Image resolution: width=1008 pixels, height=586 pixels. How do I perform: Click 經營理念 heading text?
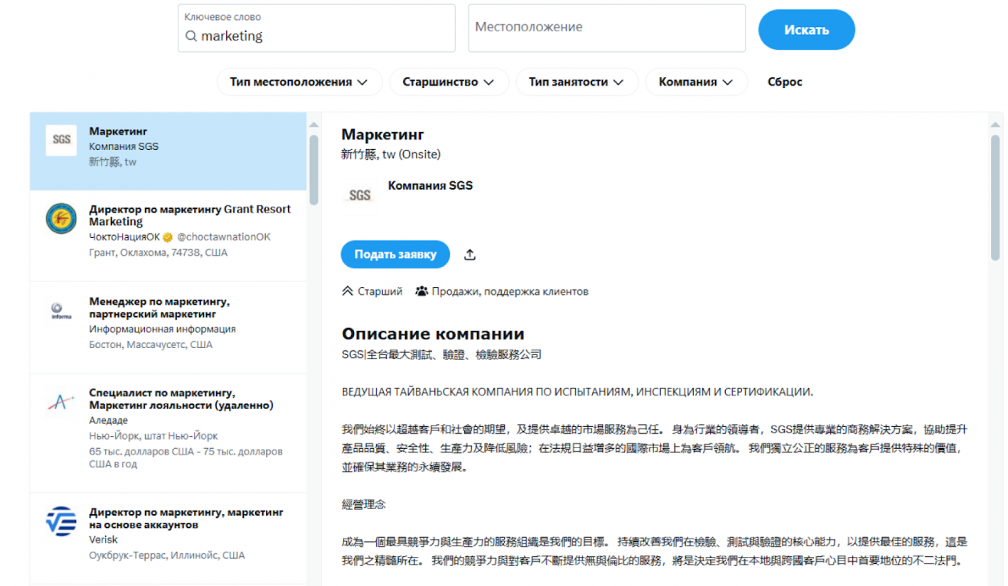[x=364, y=504]
